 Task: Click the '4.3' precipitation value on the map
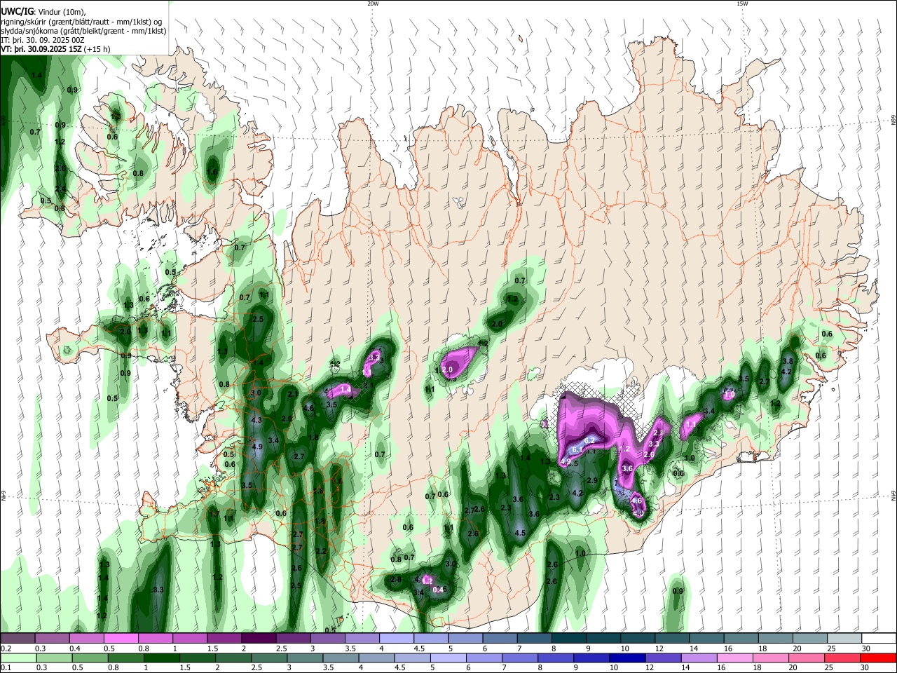[x=256, y=421]
